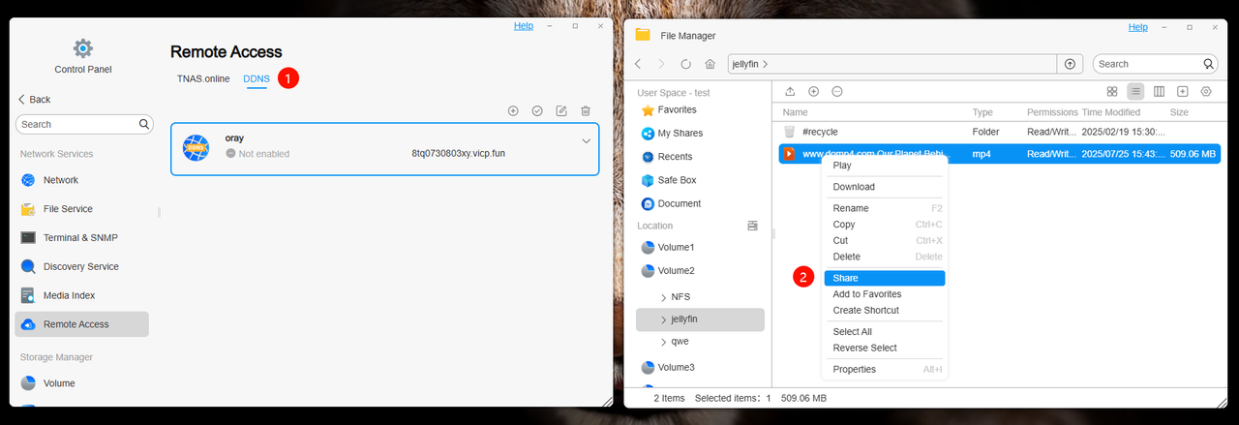Open the #recycle folder row
1239x425 pixels.
coord(999,131)
